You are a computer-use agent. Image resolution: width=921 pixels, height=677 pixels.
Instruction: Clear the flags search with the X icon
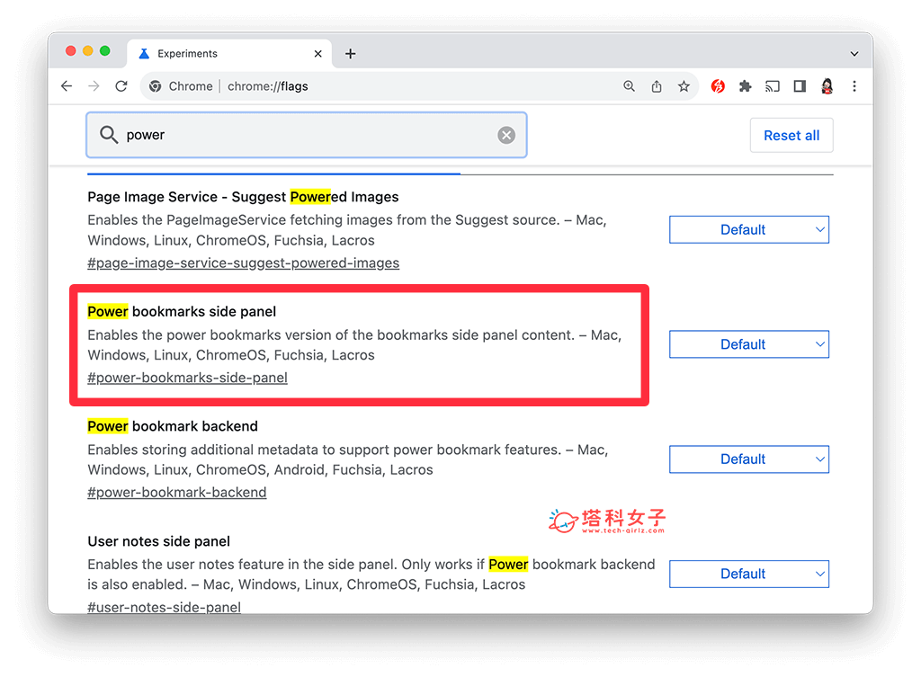tap(506, 135)
